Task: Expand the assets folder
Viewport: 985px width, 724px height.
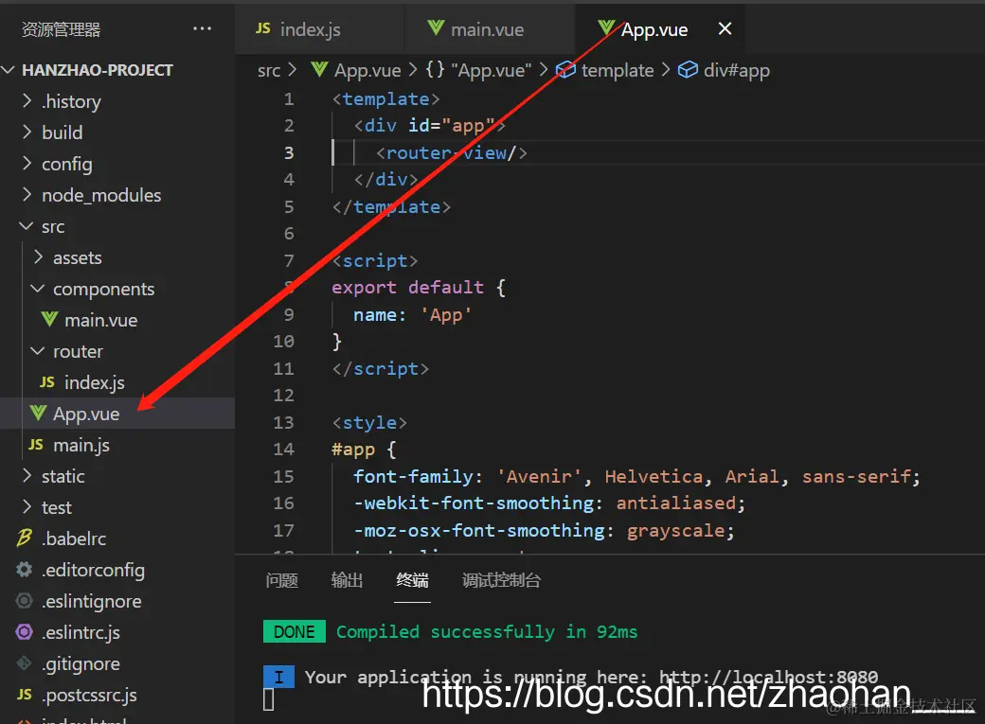Action: [x=38, y=256]
